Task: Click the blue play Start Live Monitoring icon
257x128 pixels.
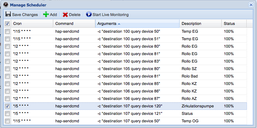Action: point(89,14)
